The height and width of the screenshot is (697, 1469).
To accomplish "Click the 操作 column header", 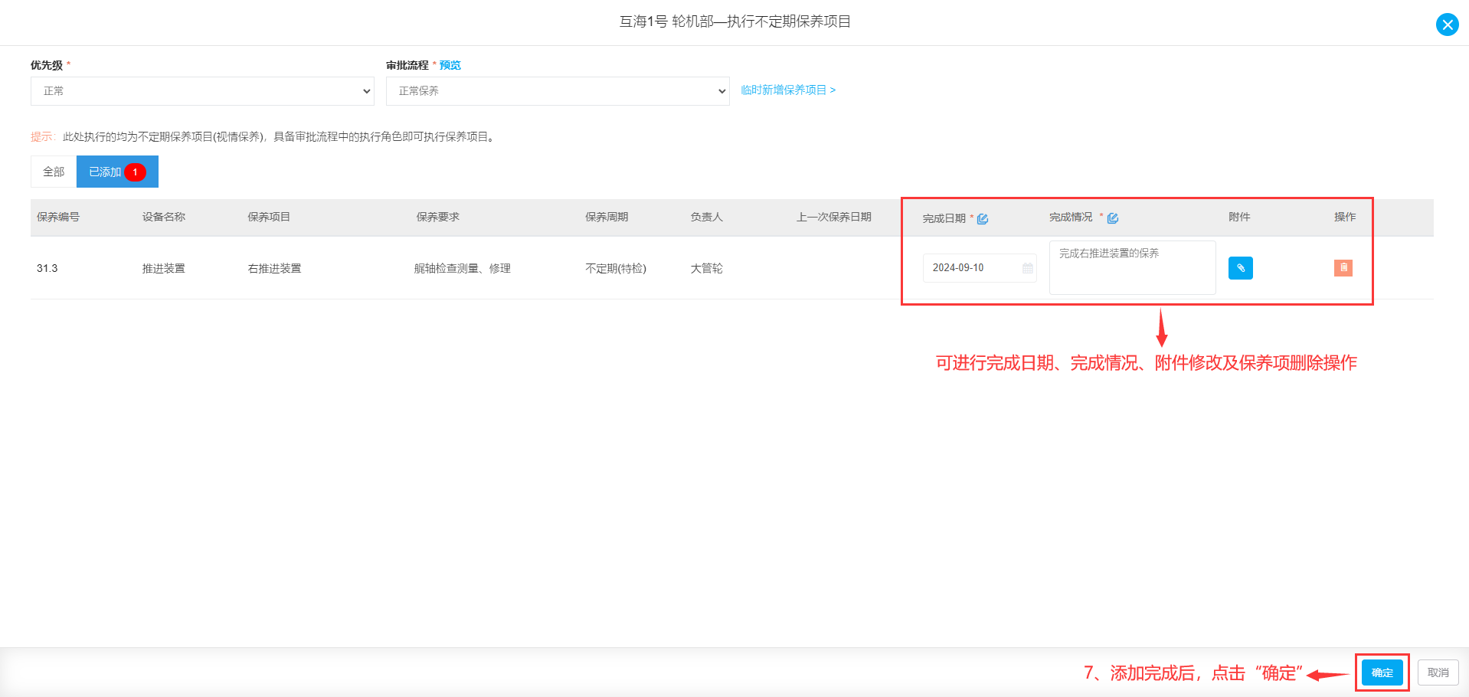I will pos(1345,217).
